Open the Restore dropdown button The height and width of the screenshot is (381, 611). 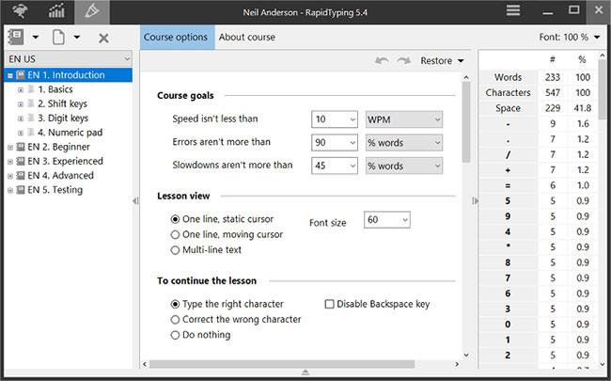tap(443, 61)
